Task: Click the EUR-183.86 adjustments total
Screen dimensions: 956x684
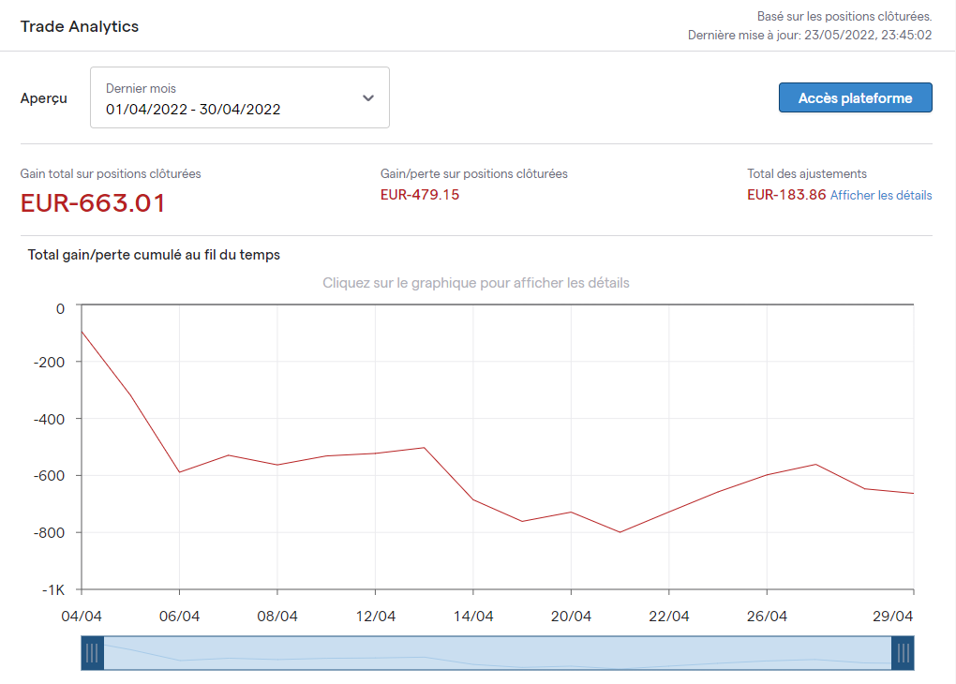Action: coord(786,195)
